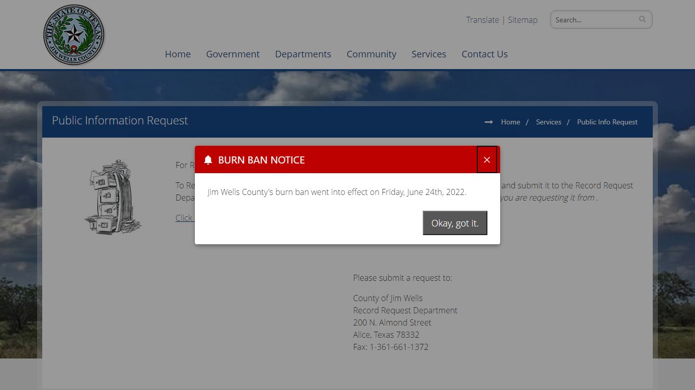This screenshot has width=695, height=390.
Task: Click the Translate link
Action: (482, 20)
